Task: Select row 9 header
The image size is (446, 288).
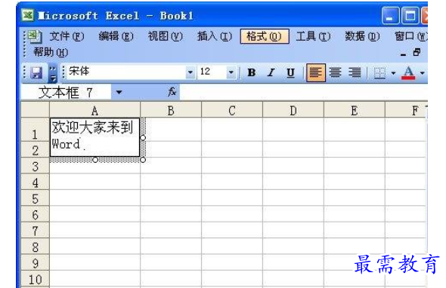Action: 35,263
